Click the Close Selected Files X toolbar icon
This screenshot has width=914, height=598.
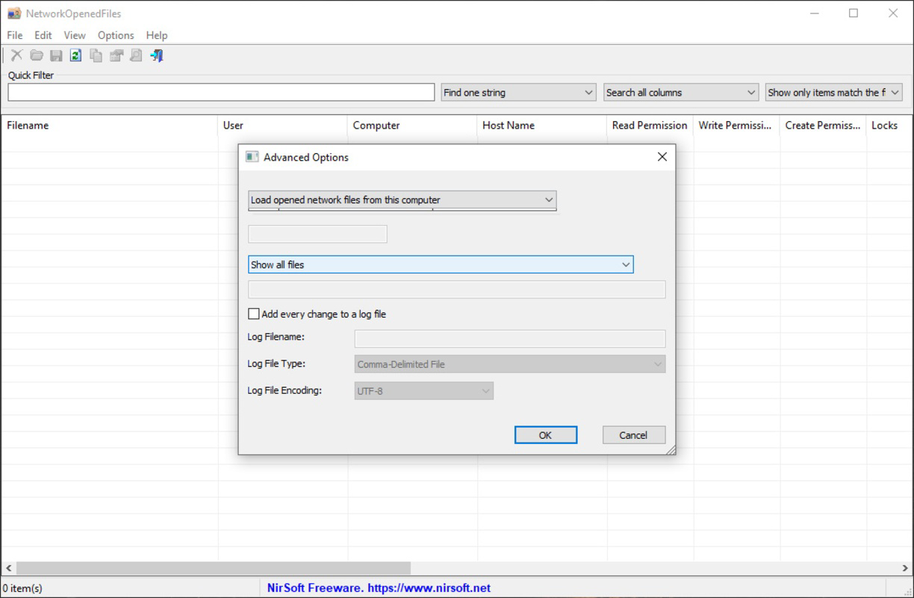pyautogui.click(x=16, y=55)
